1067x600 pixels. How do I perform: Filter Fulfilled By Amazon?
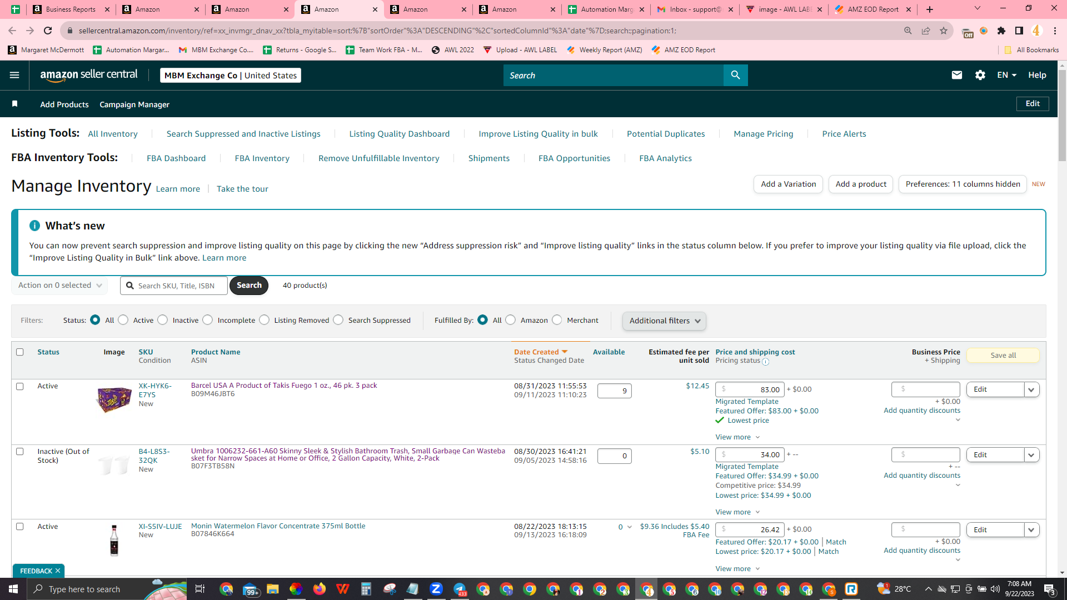[511, 320]
